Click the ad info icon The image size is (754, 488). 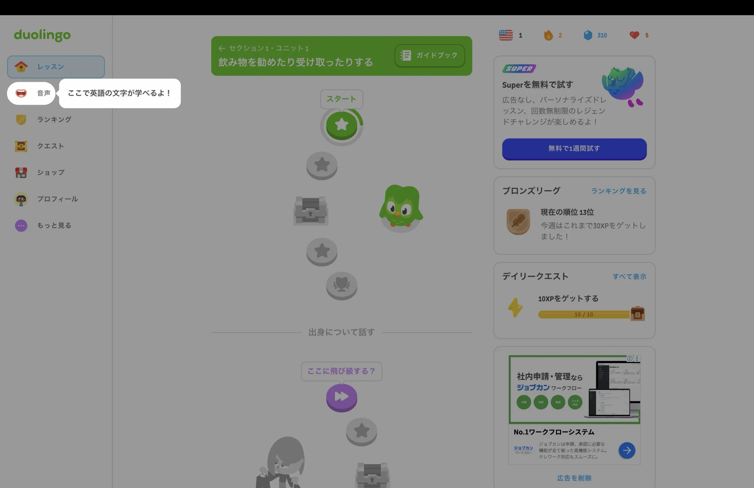[x=630, y=358]
